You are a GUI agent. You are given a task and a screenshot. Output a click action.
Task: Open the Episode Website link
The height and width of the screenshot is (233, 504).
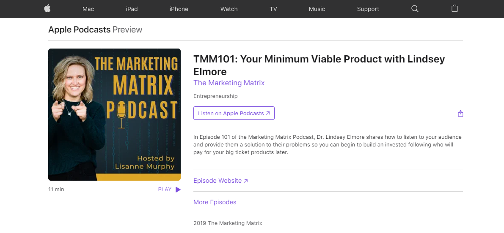click(220, 181)
